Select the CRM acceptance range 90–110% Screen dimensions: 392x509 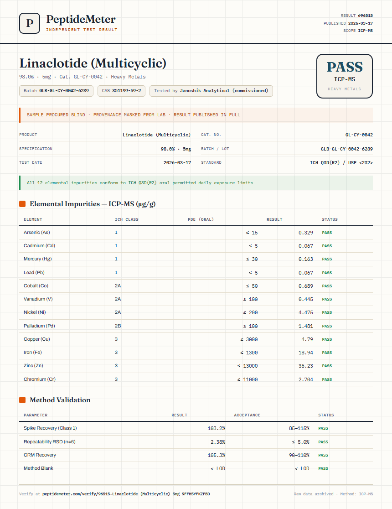pyautogui.click(x=299, y=456)
